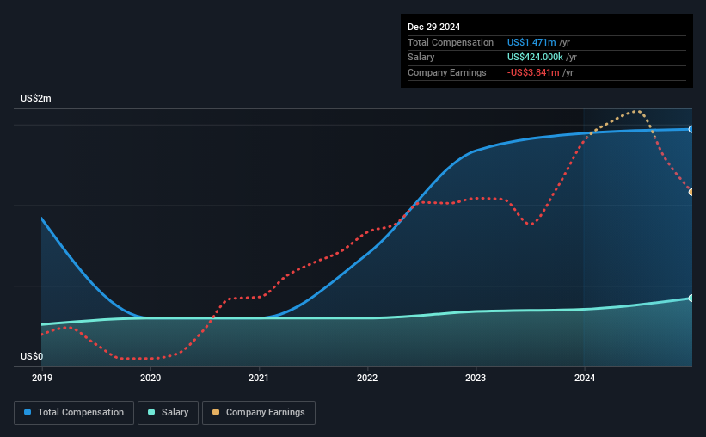This screenshot has width=706, height=437.
Task: Click the -US$3.841m company earnings value
Action: [x=533, y=72]
